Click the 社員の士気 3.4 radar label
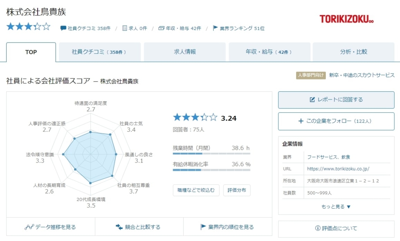This screenshot has width=400, height=241. [x=131, y=127]
